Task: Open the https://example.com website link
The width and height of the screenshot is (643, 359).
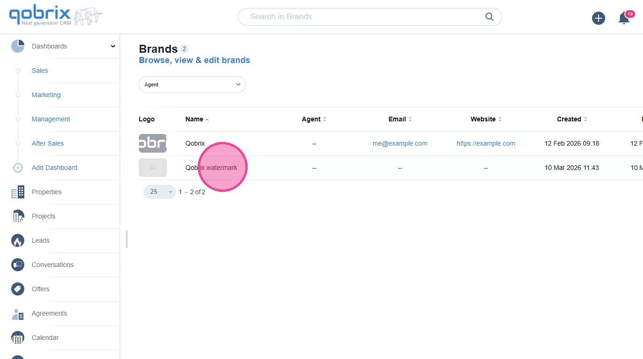Action: 486,143
